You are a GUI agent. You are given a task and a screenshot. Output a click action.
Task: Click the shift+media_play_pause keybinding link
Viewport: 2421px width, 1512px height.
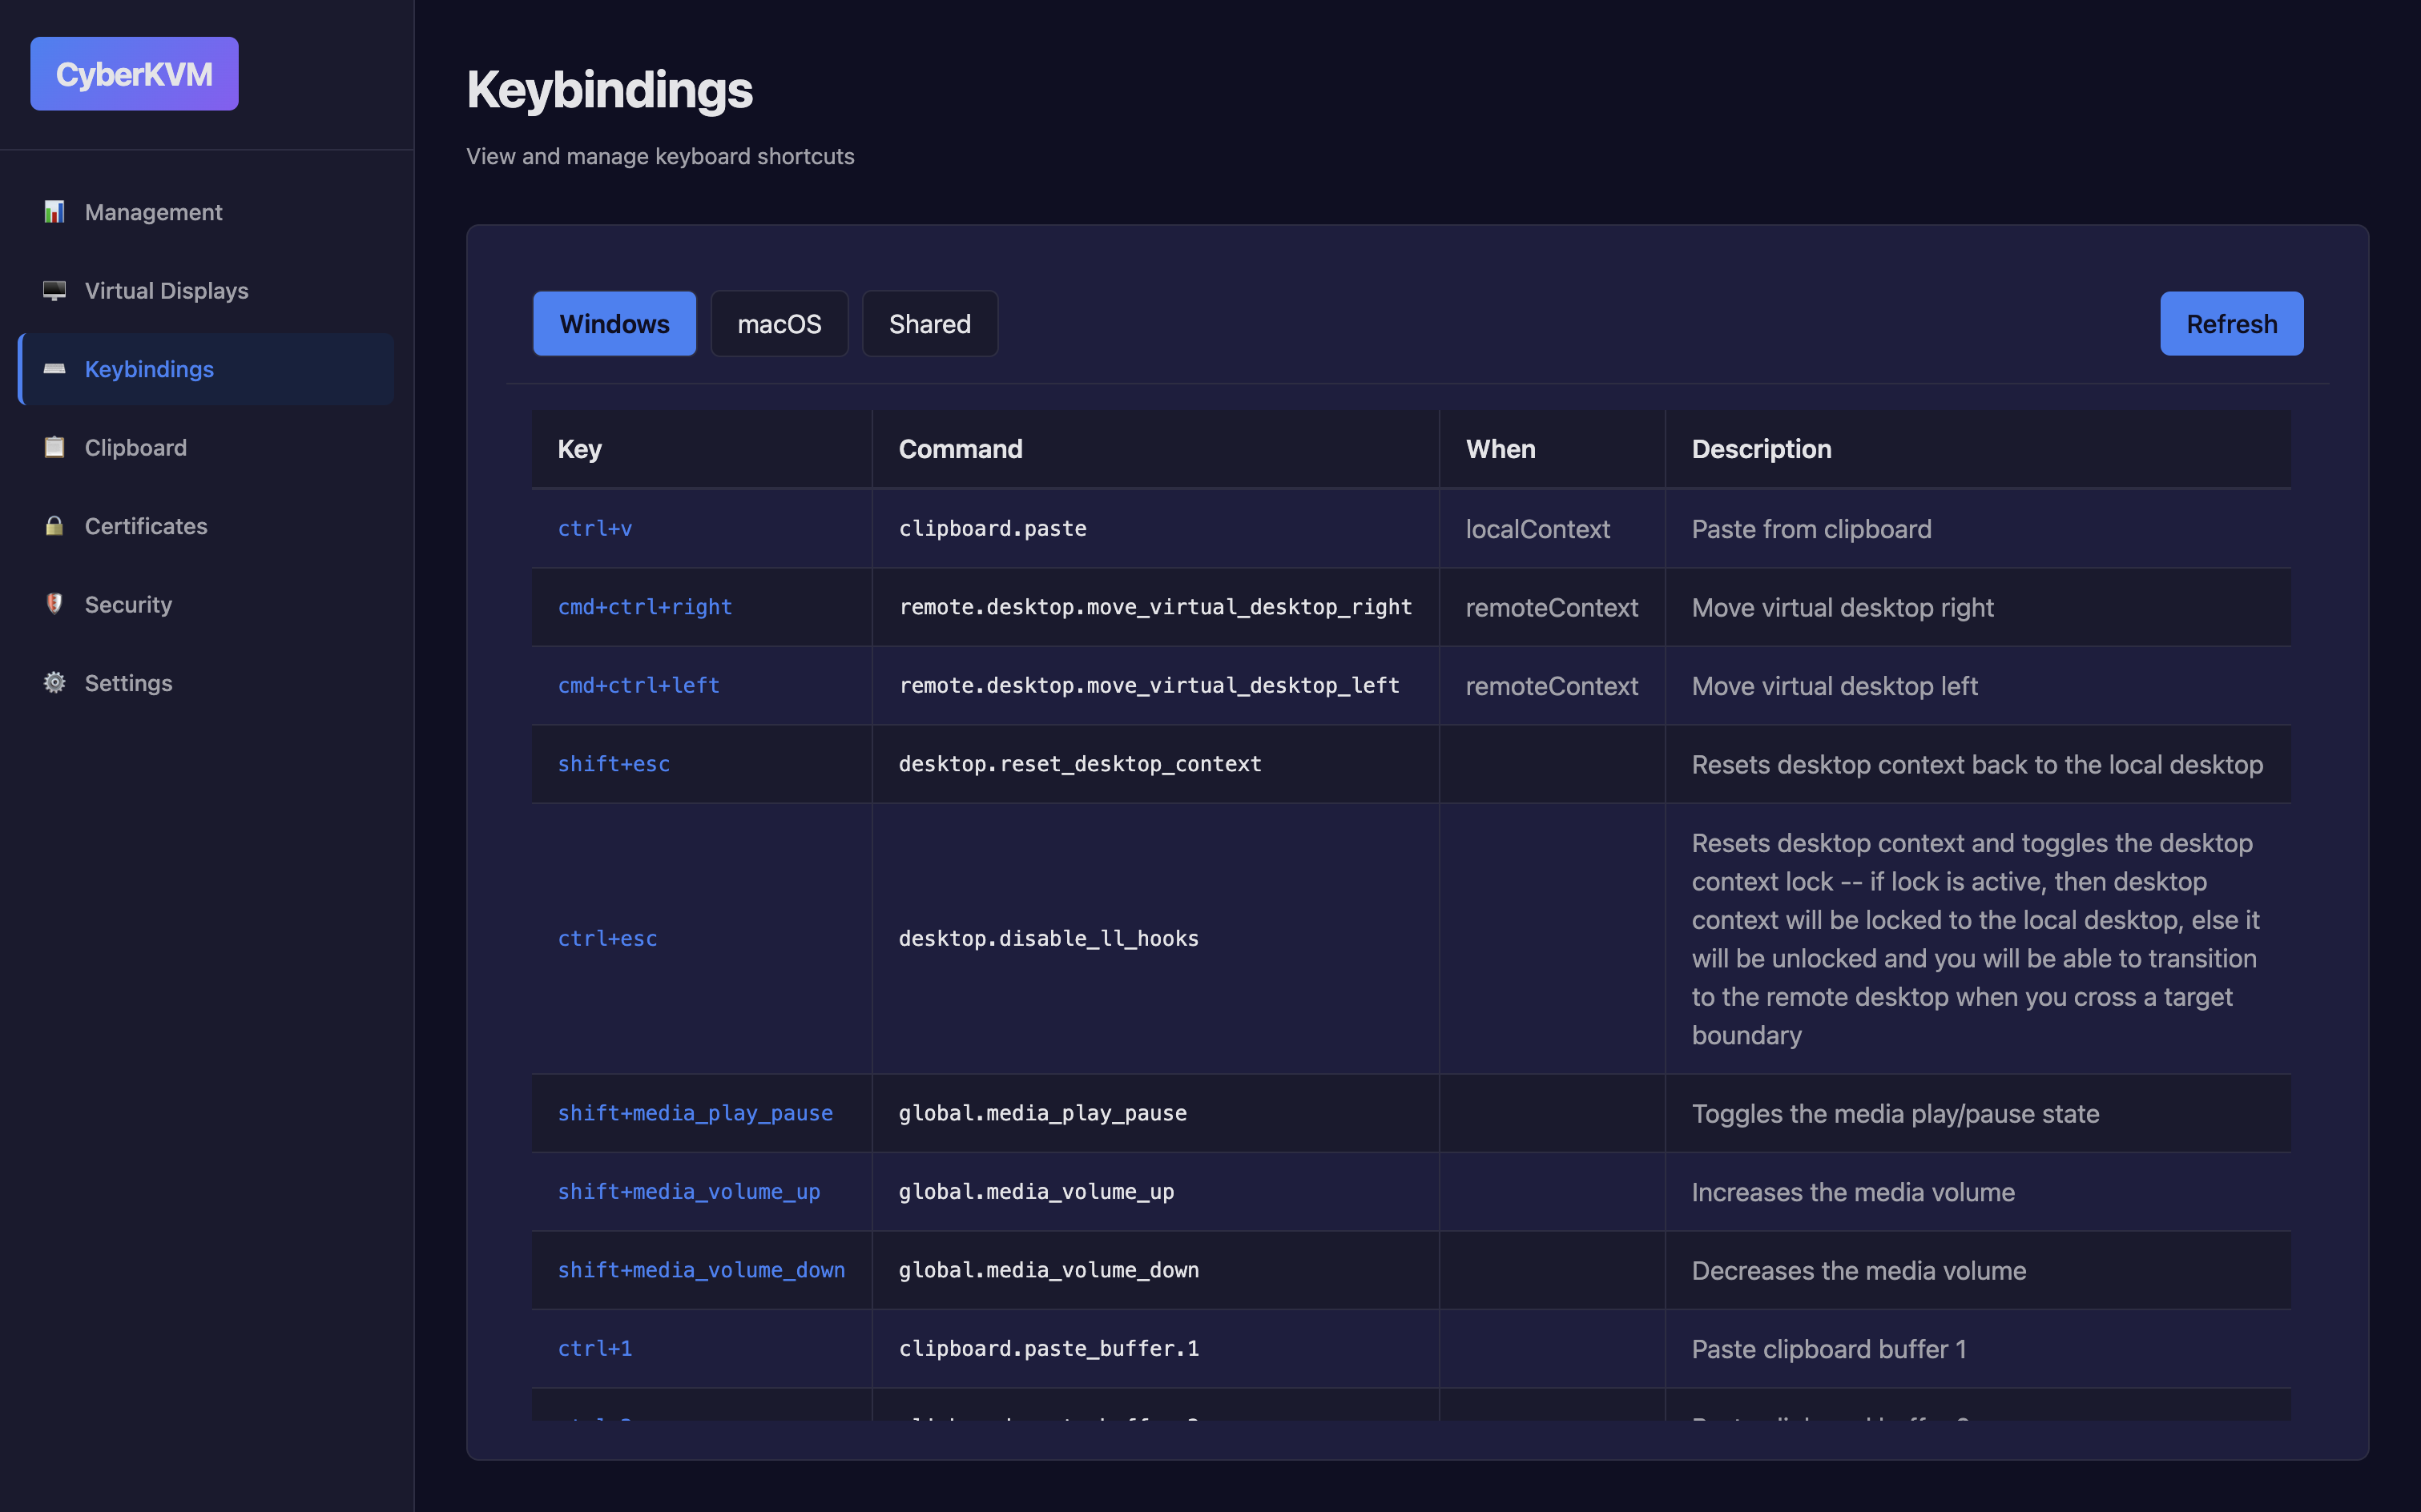coord(695,1113)
